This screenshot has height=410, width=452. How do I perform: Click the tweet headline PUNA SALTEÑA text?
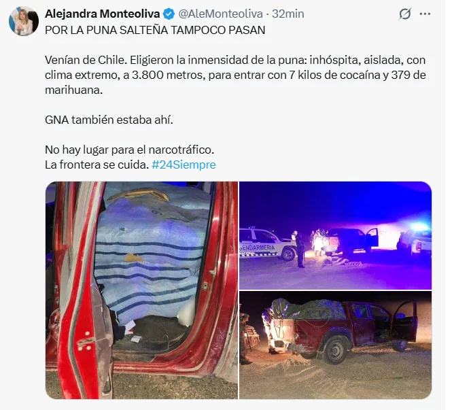[x=155, y=30]
